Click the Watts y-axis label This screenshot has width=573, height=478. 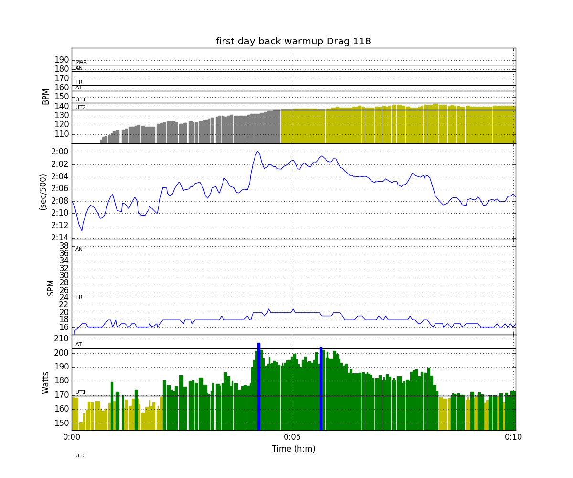tap(46, 382)
